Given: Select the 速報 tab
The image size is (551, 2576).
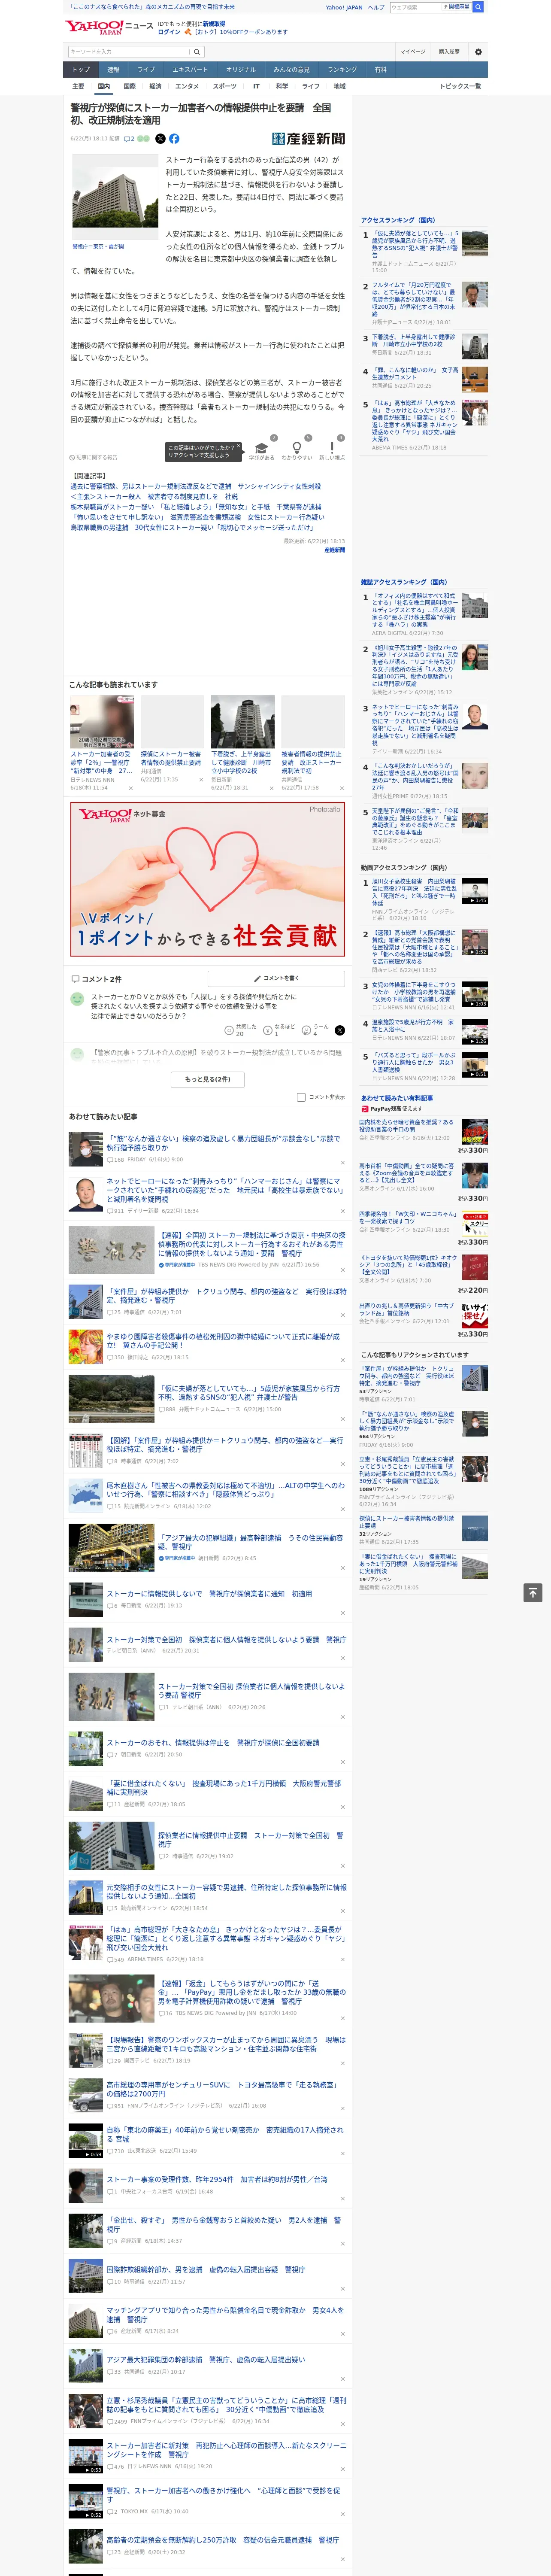Looking at the screenshot, I should pyautogui.click(x=113, y=70).
